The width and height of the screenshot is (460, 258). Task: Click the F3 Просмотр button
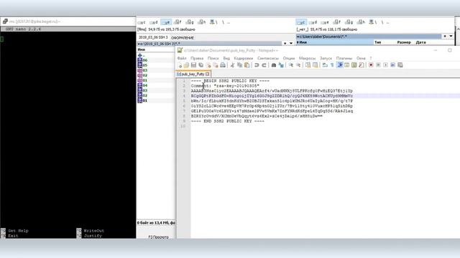tap(158, 237)
